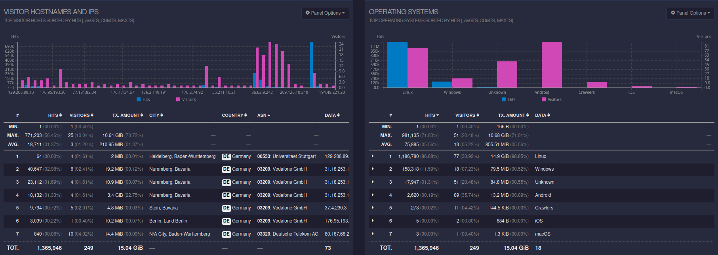Image resolution: width=718 pixels, height=255 pixels.
Task: Expand the Crawlers row arrow
Action: 373,208
